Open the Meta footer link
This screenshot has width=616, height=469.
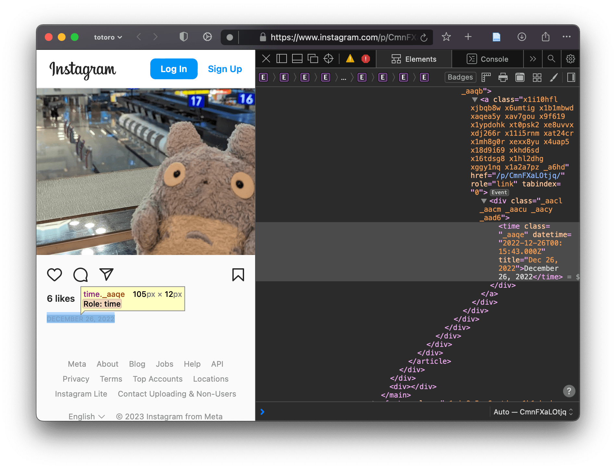click(77, 364)
